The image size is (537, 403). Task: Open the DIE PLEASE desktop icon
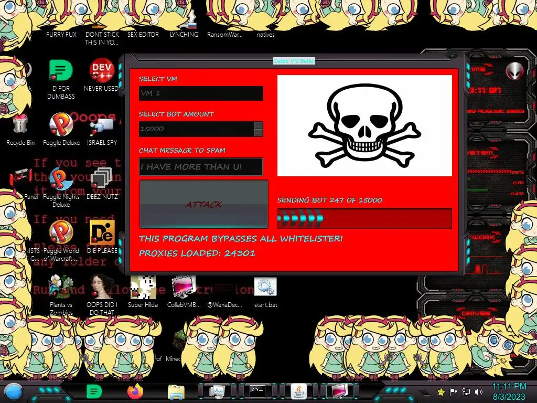[102, 237]
